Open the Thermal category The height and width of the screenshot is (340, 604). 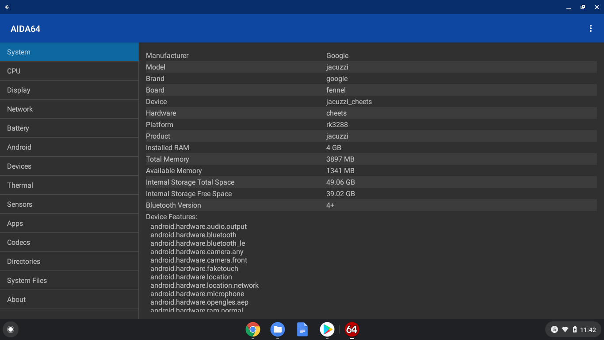click(69, 185)
